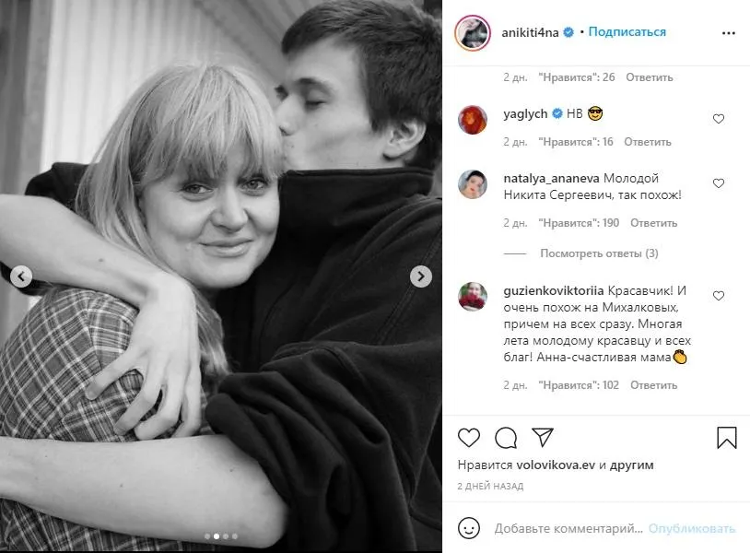Expand replies via Посмотреть ответы (3)
The width and height of the screenshot is (750, 553).
[x=599, y=253]
